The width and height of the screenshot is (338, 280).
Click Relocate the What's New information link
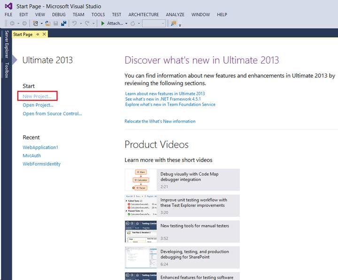160,121
